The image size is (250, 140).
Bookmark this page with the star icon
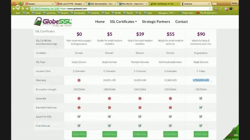click(x=210, y=9)
